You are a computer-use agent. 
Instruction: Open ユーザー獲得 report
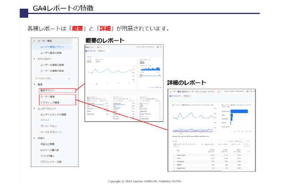(x=47, y=97)
